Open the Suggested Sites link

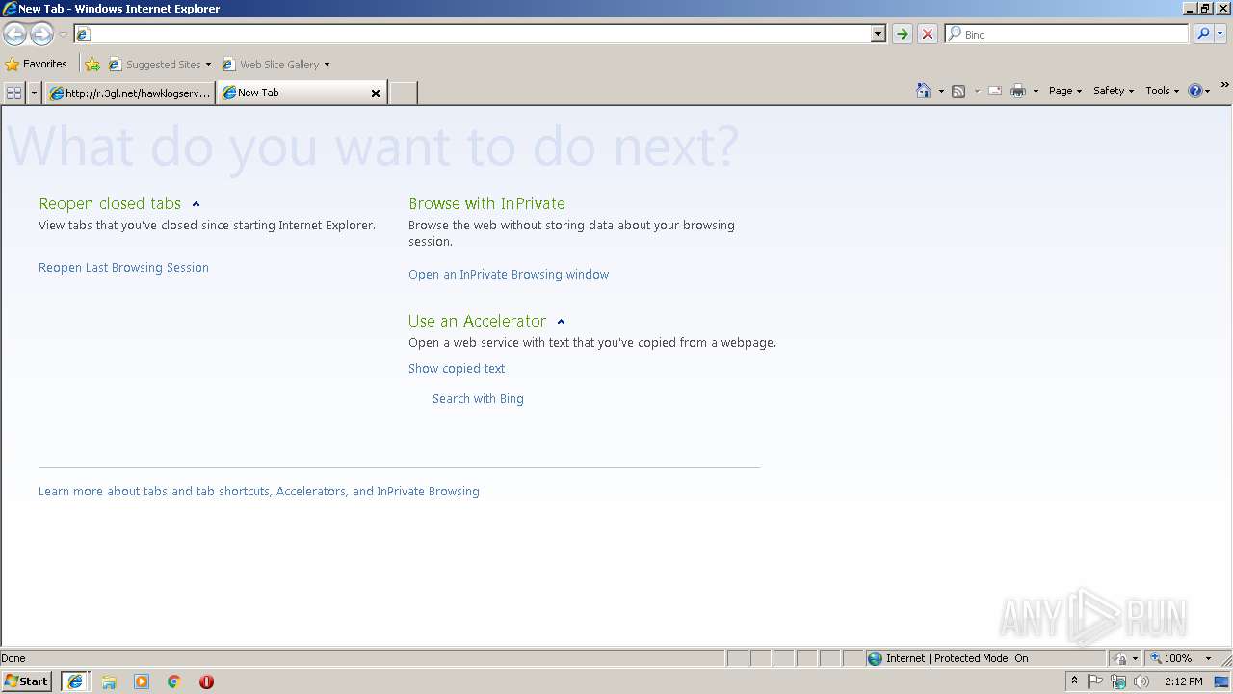tap(160, 65)
